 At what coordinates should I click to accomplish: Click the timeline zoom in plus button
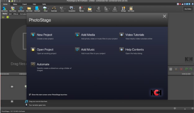coord(192,108)
